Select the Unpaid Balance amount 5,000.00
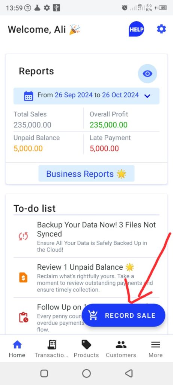The width and height of the screenshot is (173, 385). (x=28, y=149)
